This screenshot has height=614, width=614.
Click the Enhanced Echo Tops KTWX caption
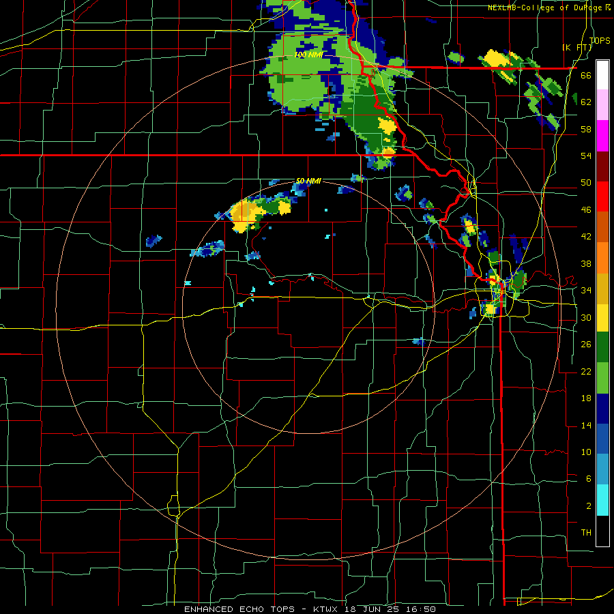pyautogui.click(x=310, y=609)
